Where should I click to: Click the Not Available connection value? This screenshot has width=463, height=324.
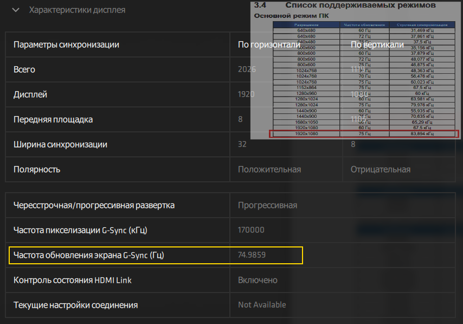click(x=262, y=305)
